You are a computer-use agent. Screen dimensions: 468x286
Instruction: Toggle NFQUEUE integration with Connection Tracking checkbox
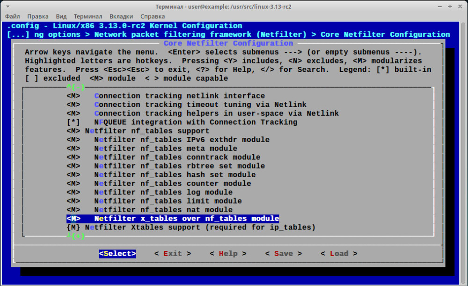73,122
